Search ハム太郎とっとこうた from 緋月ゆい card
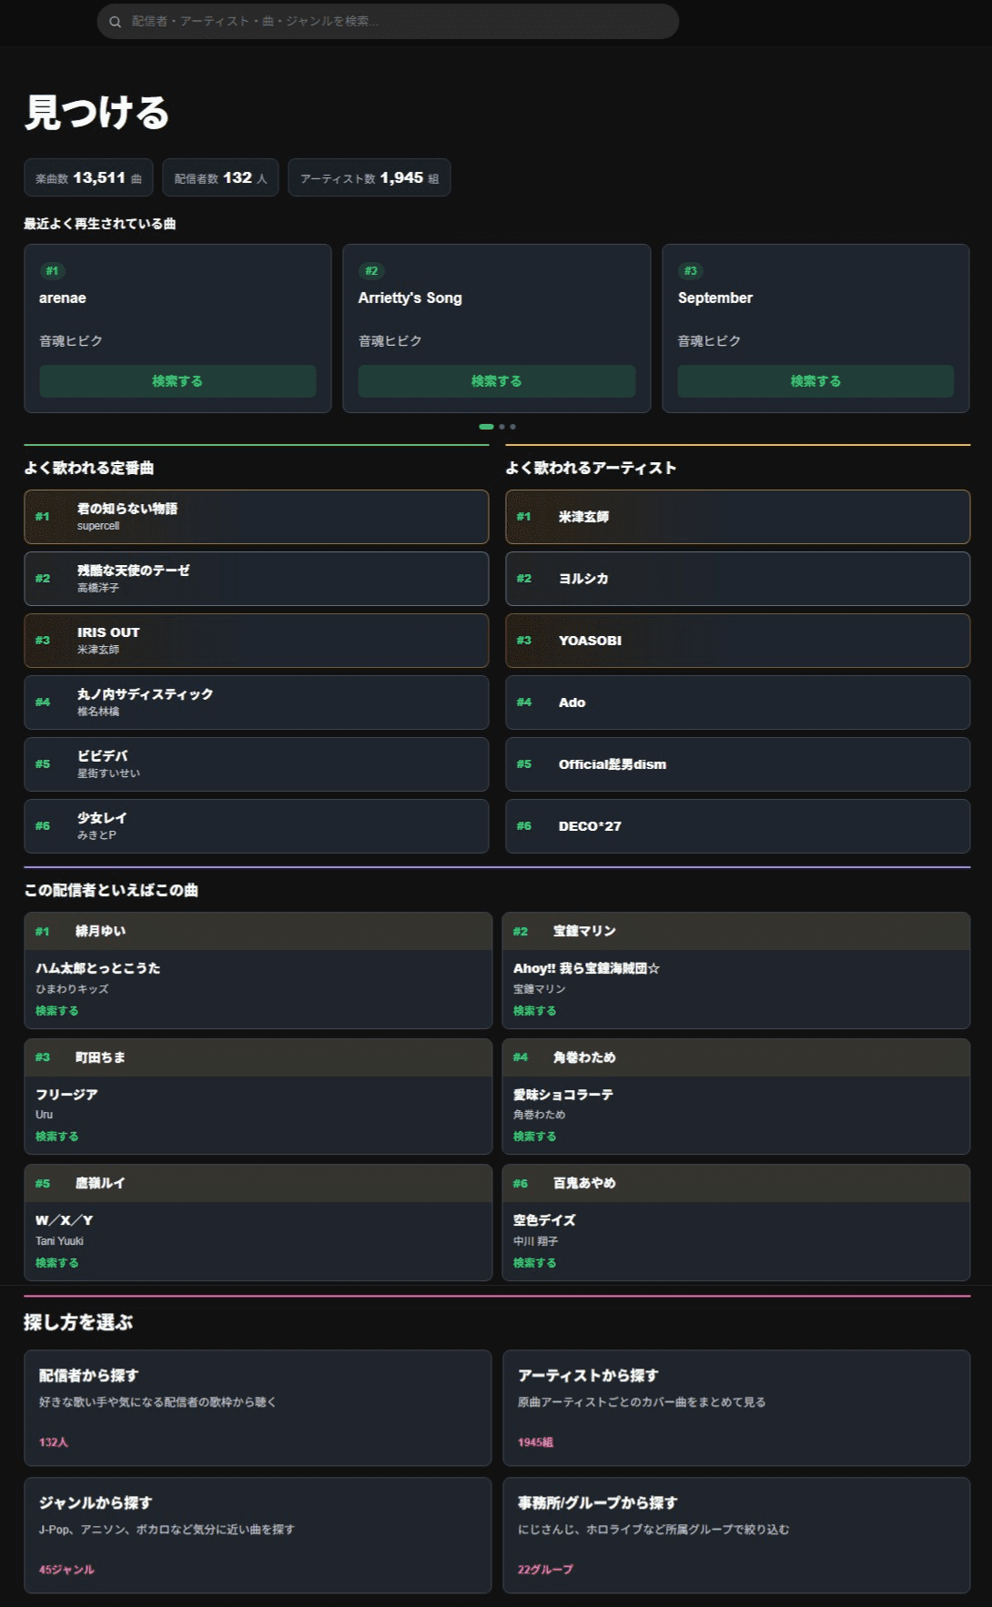The width and height of the screenshot is (992, 1607). [56, 1011]
